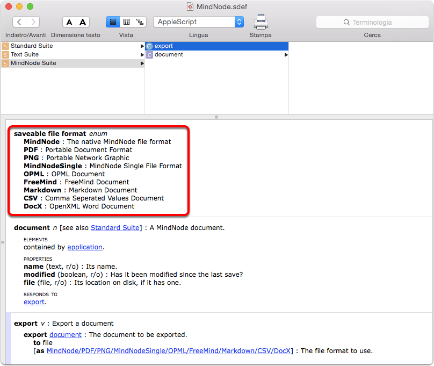Click 'saveable file format' heading
Screen dimensions: 434x366
point(50,133)
